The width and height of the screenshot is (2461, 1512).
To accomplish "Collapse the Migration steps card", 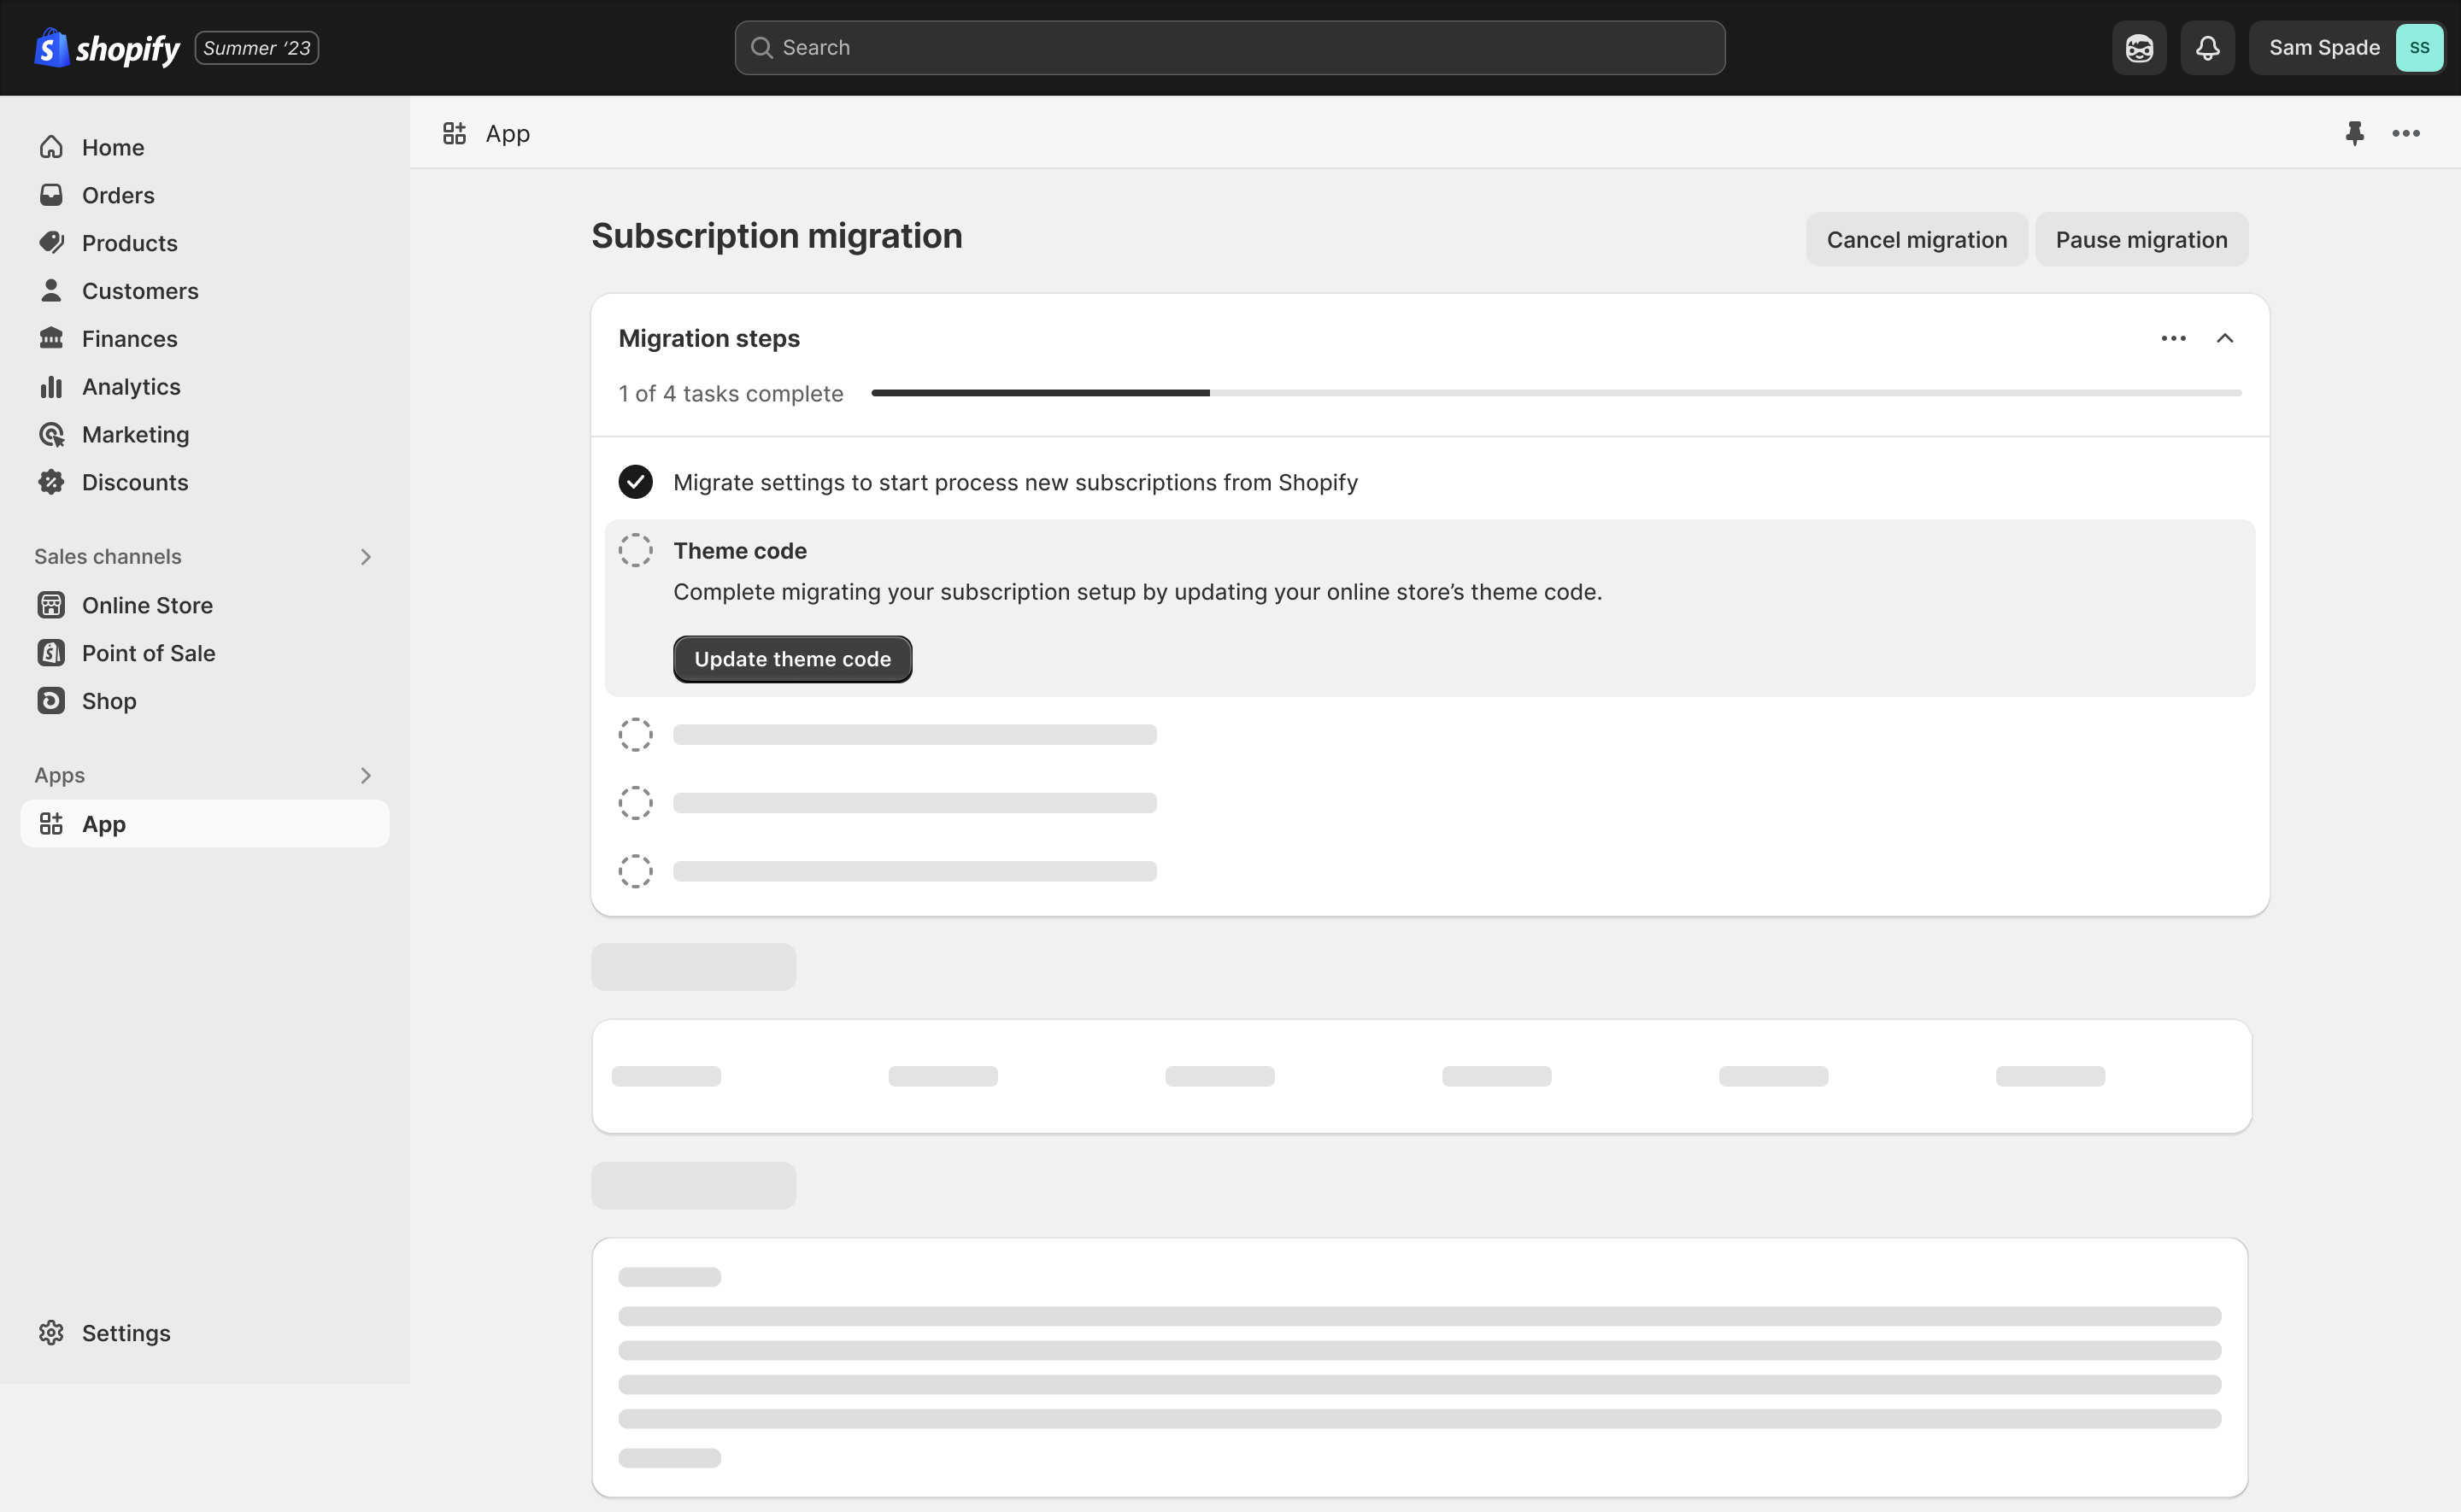I will (2225, 339).
